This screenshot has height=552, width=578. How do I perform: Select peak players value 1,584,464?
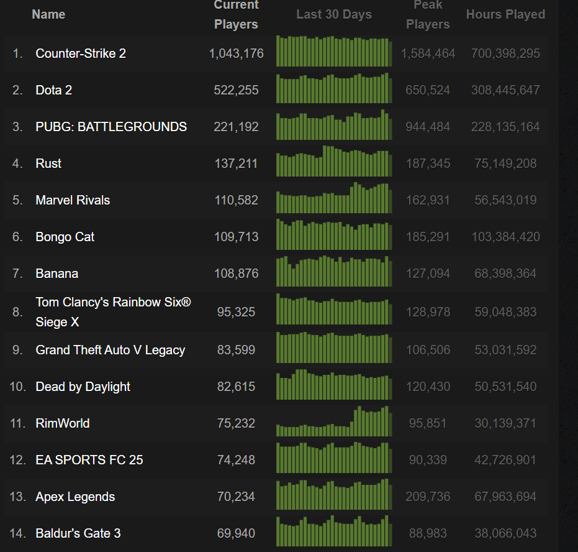(428, 53)
